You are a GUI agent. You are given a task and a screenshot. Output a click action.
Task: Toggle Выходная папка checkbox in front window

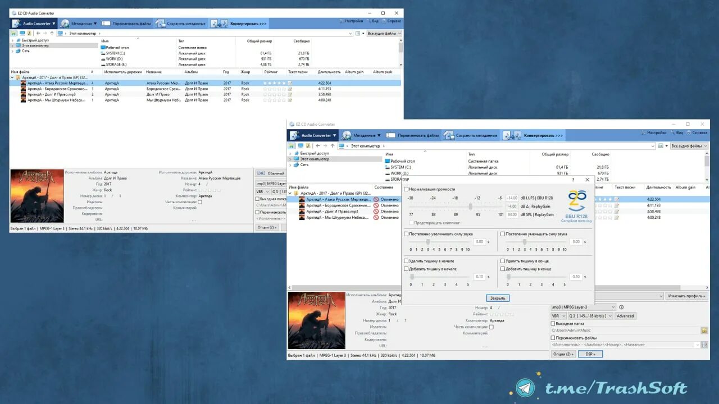(553, 323)
